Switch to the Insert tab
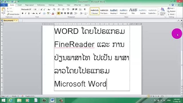Screen dimensions: 183x103 pyautogui.click(x=19, y=5)
